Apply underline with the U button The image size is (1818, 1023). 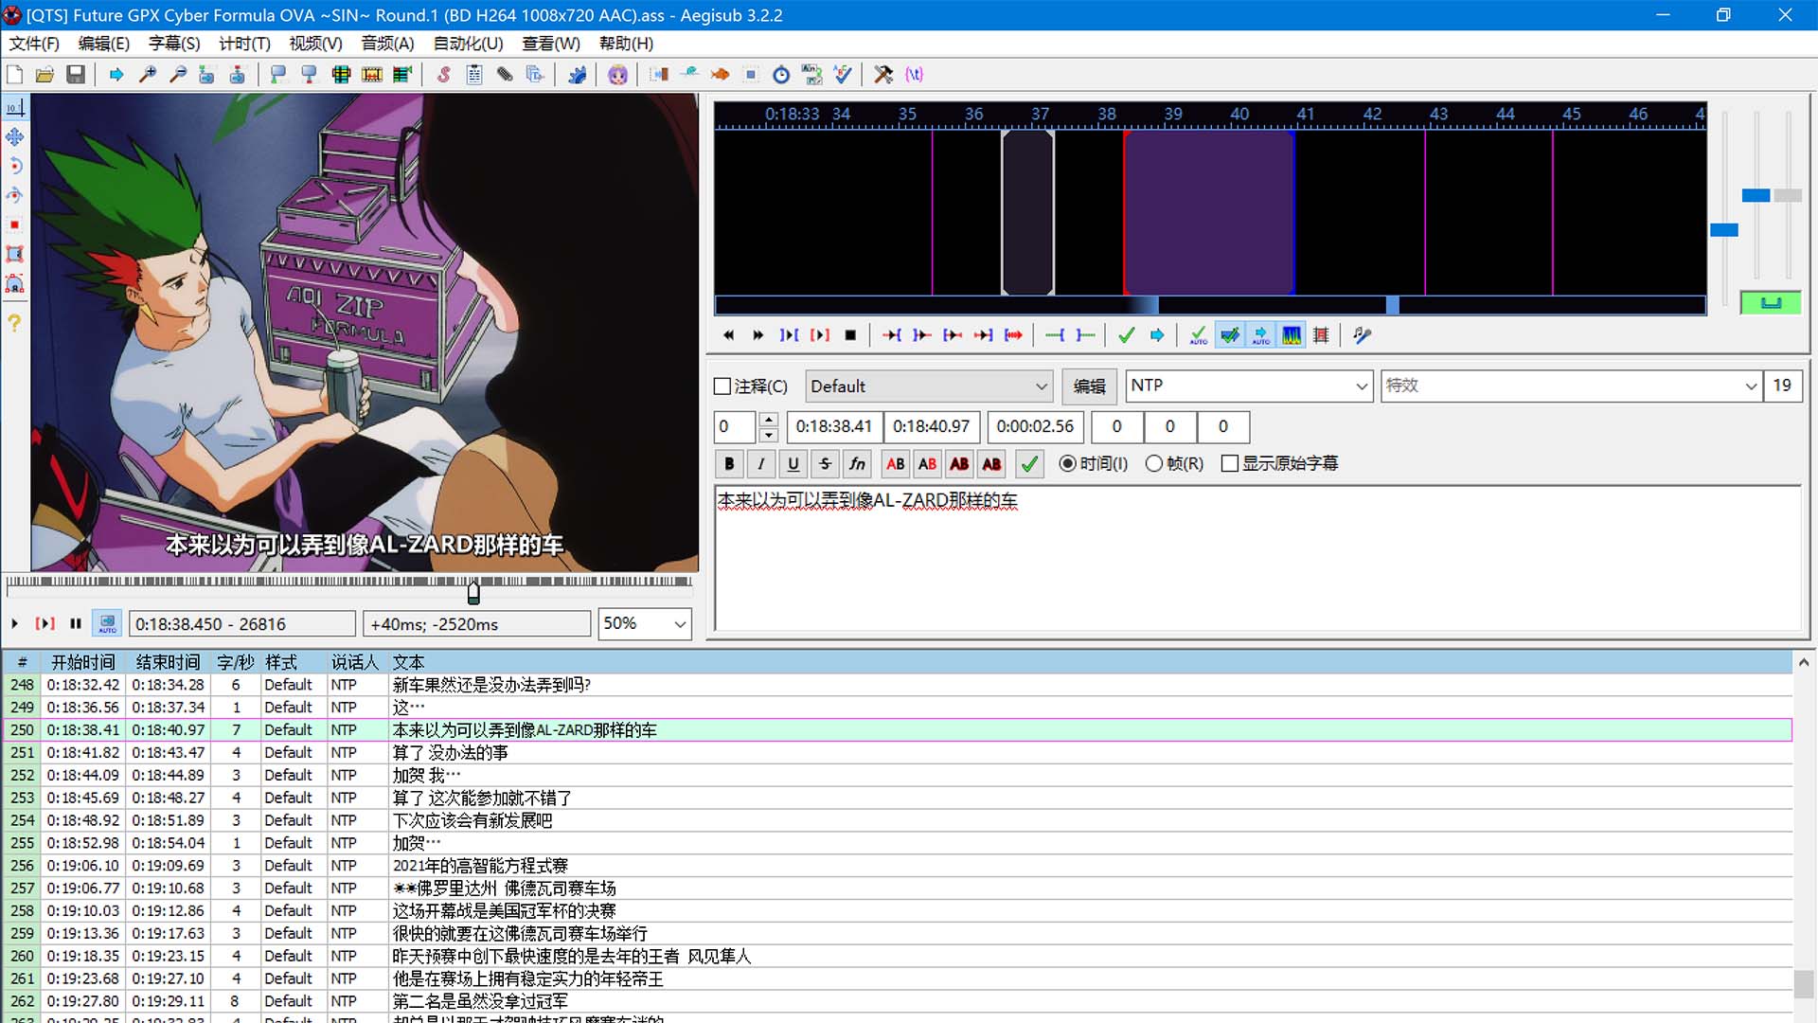793,464
